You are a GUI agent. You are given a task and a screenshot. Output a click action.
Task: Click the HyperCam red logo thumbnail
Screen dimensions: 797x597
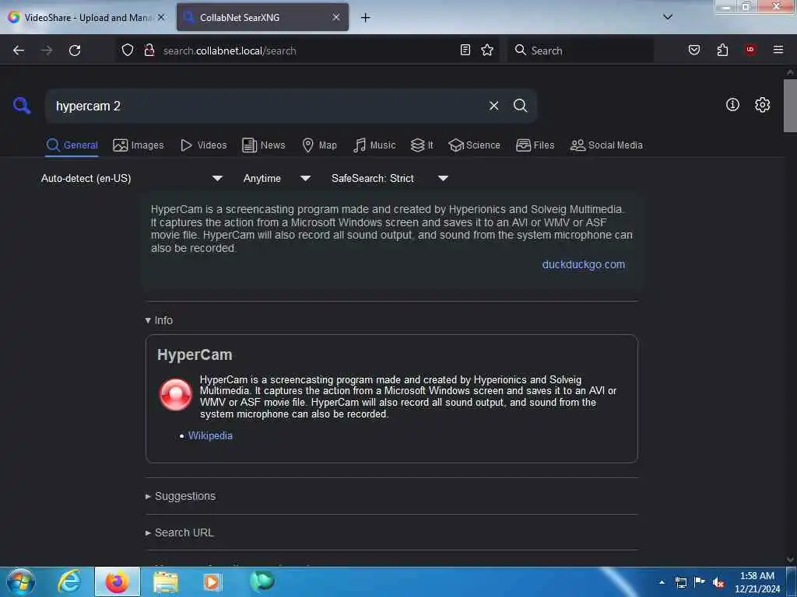pyautogui.click(x=175, y=394)
